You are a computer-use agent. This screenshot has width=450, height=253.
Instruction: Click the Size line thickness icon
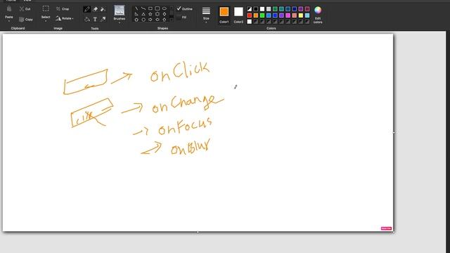(206, 11)
